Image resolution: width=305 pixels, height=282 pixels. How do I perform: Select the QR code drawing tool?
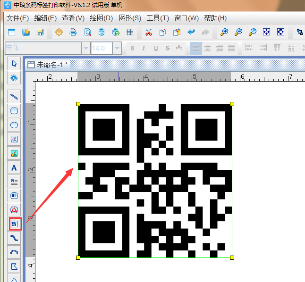pos(14,224)
